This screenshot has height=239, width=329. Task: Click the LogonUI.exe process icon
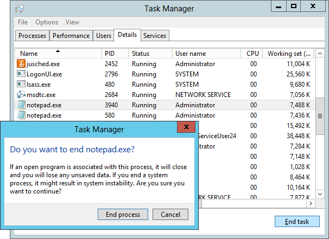21,74
